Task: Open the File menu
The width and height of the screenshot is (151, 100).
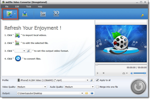Action: click(7, 6)
